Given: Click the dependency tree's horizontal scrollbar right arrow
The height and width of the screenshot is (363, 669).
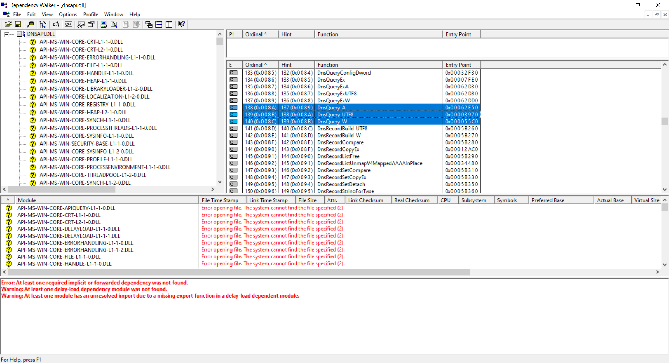Looking at the screenshot, I should [x=212, y=189].
